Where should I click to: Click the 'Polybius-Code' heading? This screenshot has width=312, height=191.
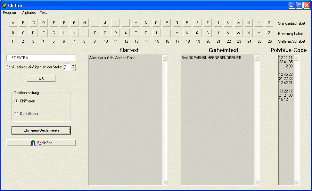[289, 50]
